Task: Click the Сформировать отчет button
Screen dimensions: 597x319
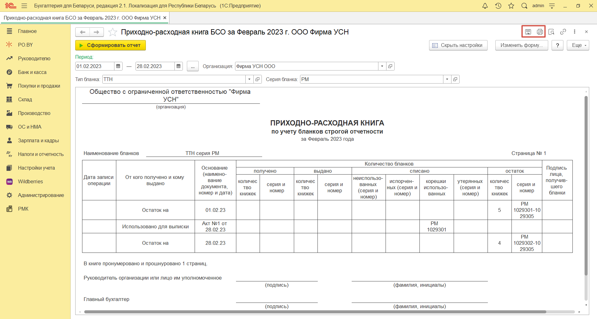Action: pos(110,45)
